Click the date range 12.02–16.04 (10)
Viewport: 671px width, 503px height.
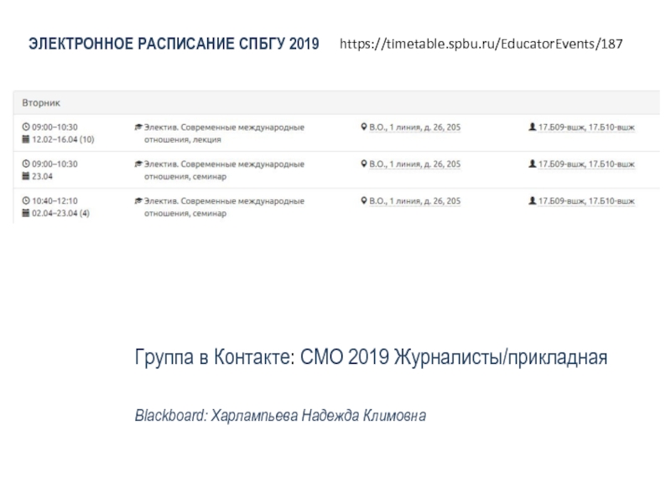point(63,139)
